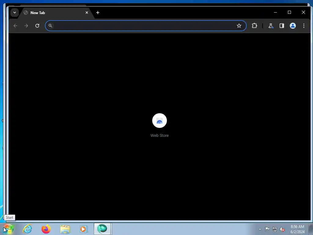The width and height of the screenshot is (313, 235).
Task: Click the Web Store label
Action: (x=160, y=136)
